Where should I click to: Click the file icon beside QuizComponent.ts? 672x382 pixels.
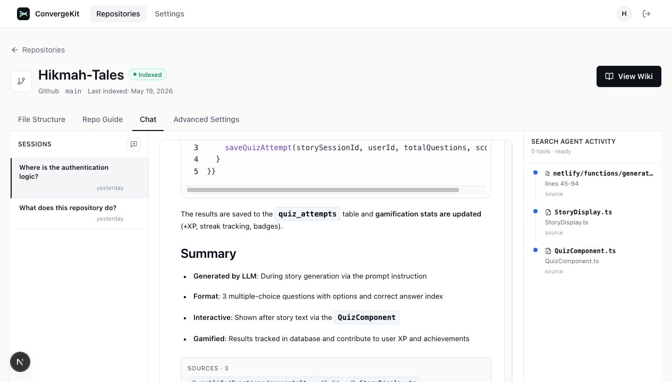coord(548,251)
